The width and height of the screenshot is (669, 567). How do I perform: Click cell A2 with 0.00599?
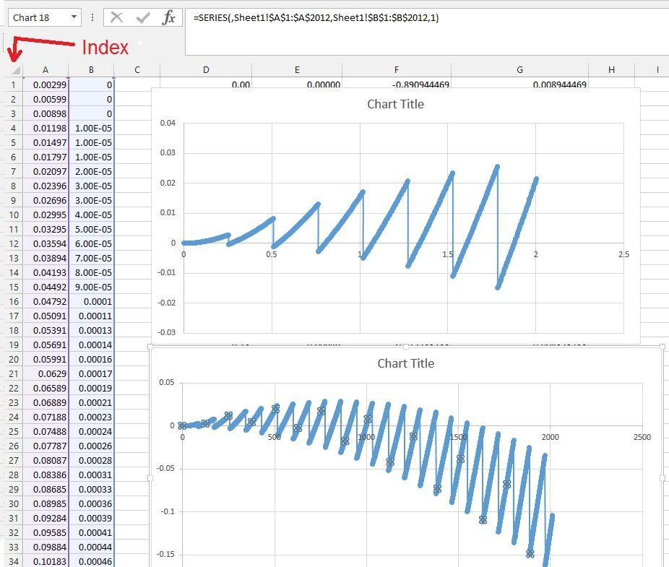[x=46, y=100]
